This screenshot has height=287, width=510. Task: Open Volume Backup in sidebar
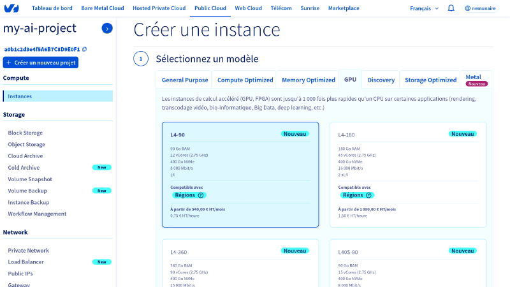click(27, 191)
